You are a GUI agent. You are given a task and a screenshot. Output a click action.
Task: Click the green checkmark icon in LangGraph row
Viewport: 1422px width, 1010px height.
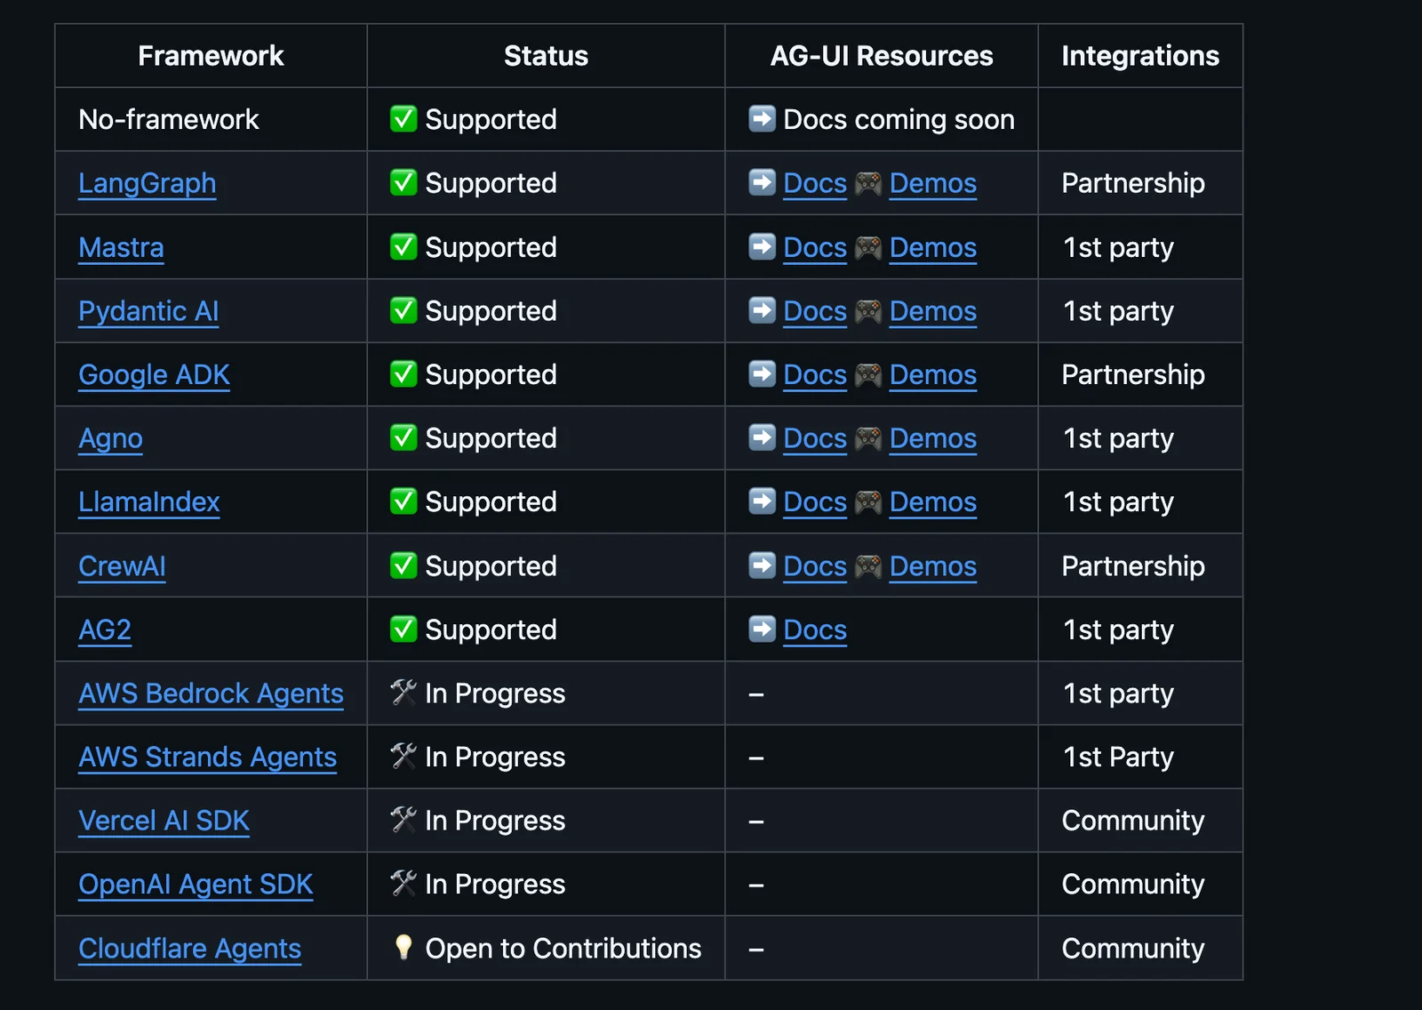click(403, 182)
